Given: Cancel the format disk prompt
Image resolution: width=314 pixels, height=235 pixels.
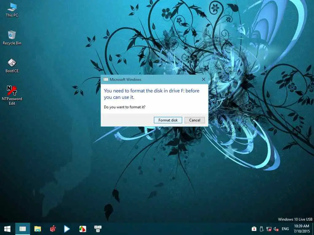Looking at the screenshot, I should 194,120.
